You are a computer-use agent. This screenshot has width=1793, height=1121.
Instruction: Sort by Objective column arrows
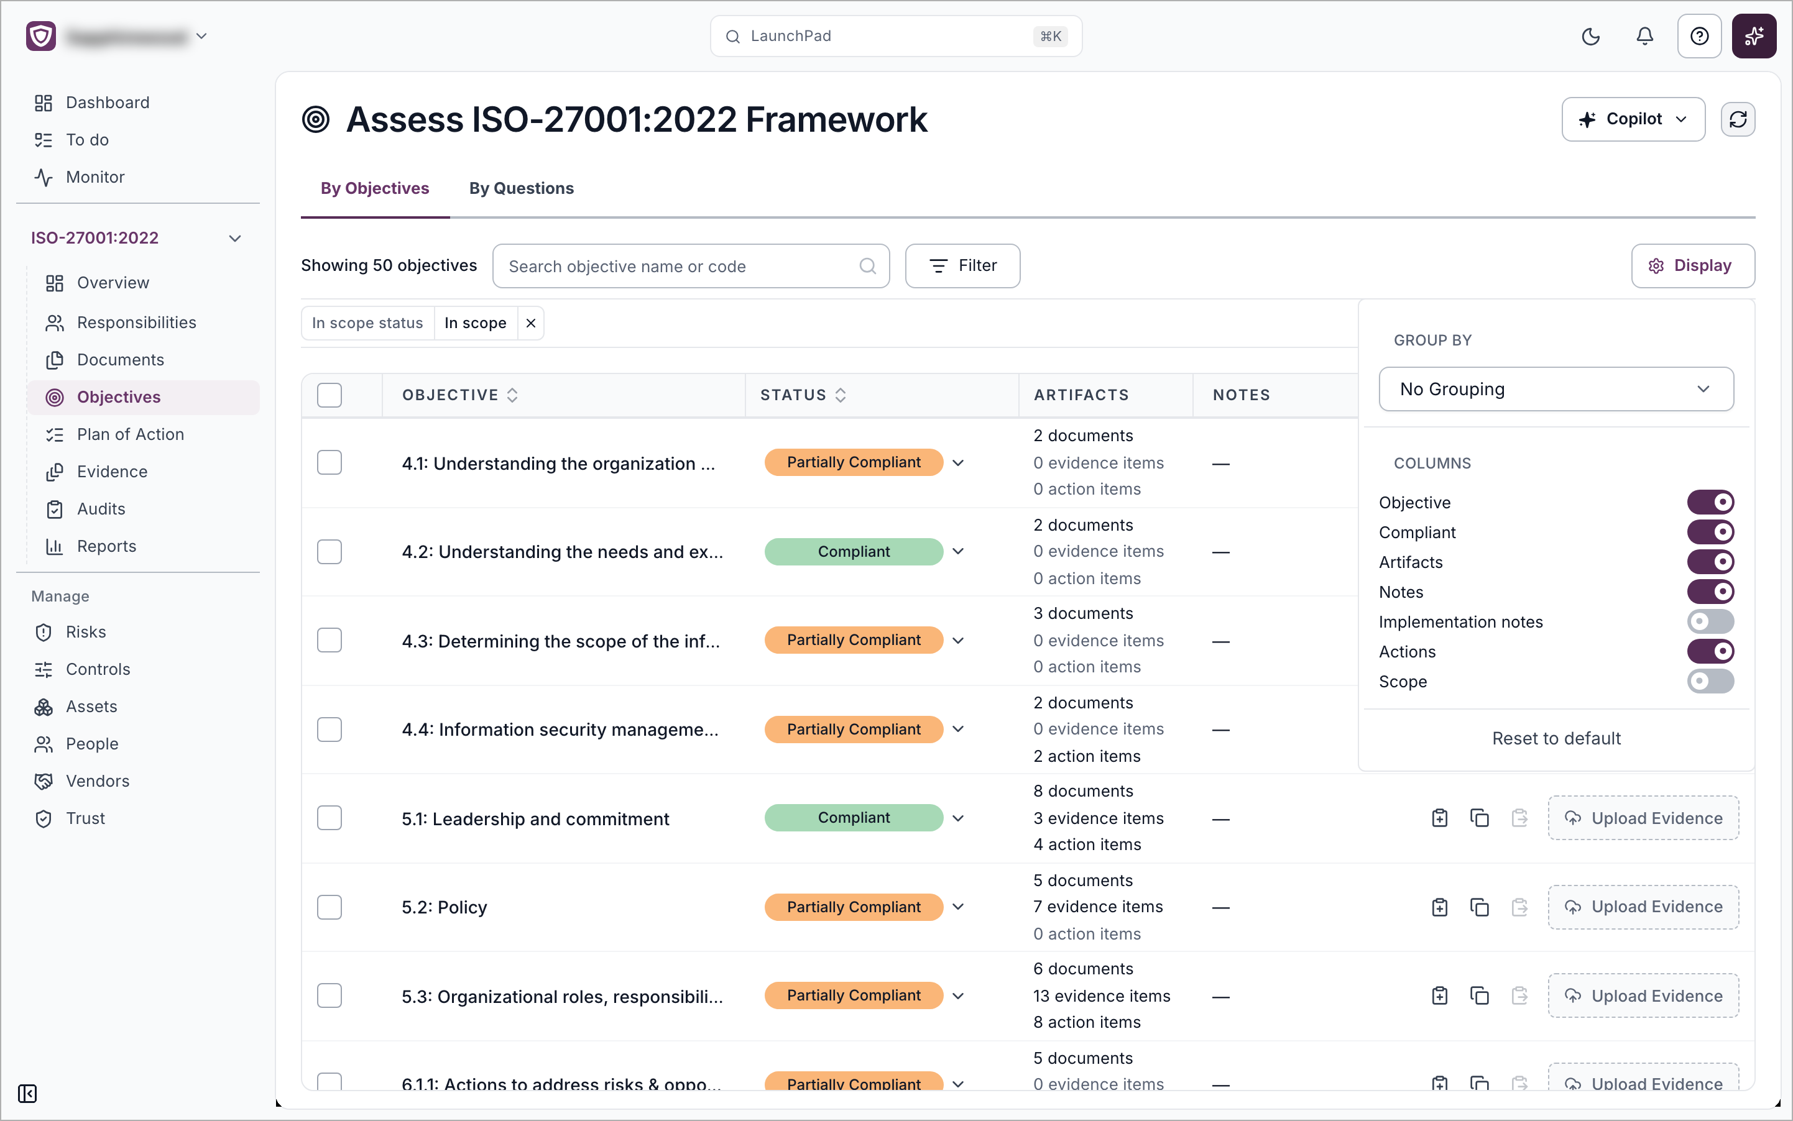(x=512, y=395)
